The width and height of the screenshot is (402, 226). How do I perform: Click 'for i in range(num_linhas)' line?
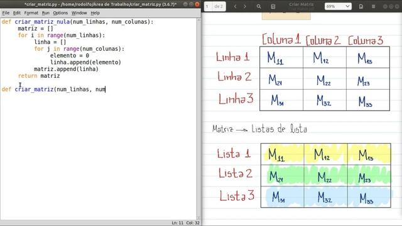62,35
